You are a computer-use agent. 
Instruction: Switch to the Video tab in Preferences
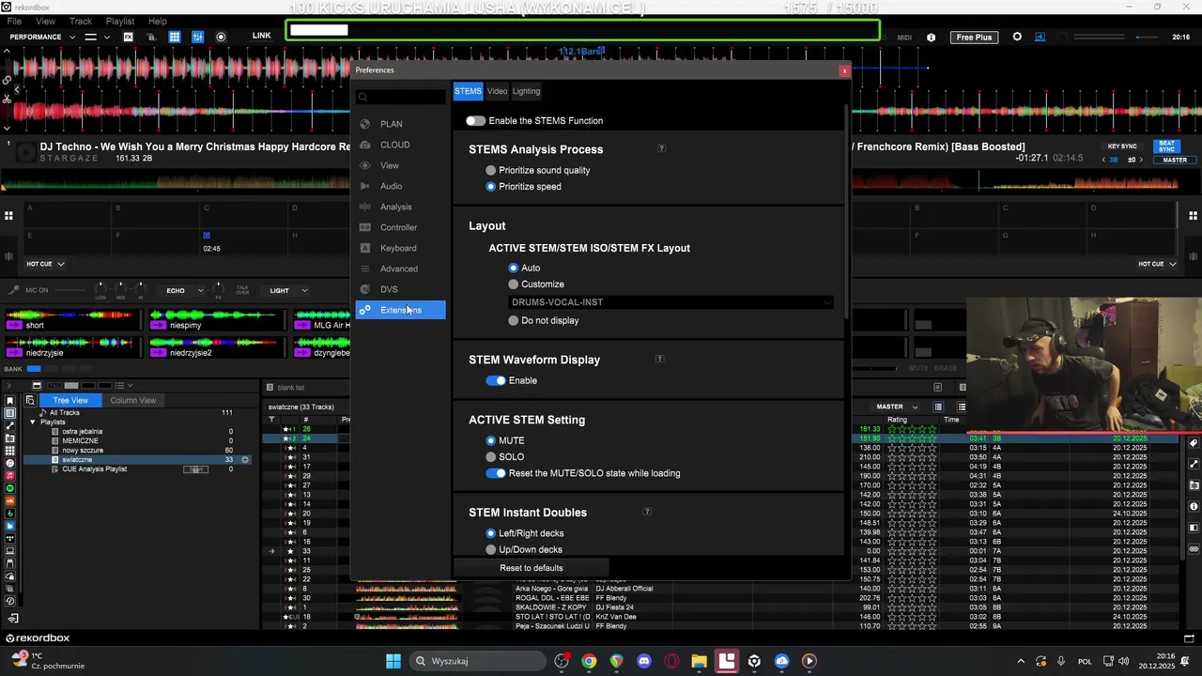click(497, 91)
